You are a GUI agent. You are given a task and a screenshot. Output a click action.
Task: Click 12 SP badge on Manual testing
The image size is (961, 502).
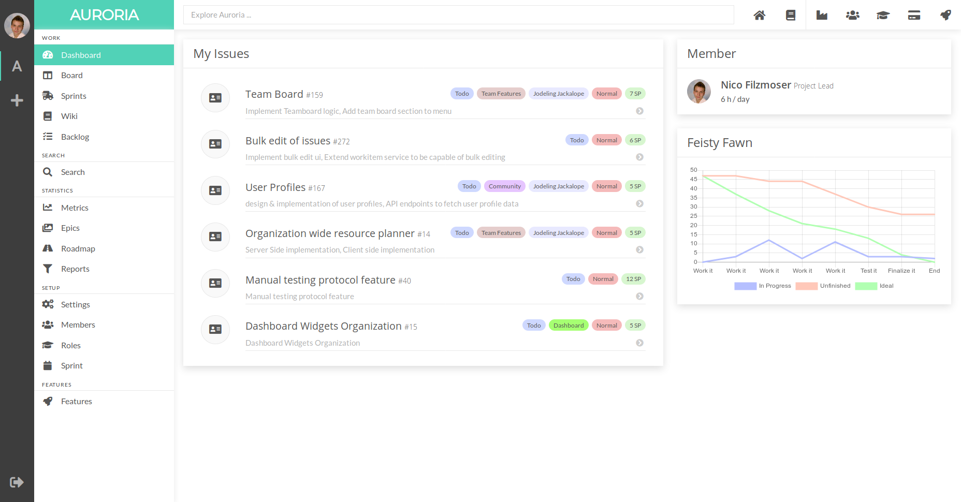pyautogui.click(x=633, y=279)
